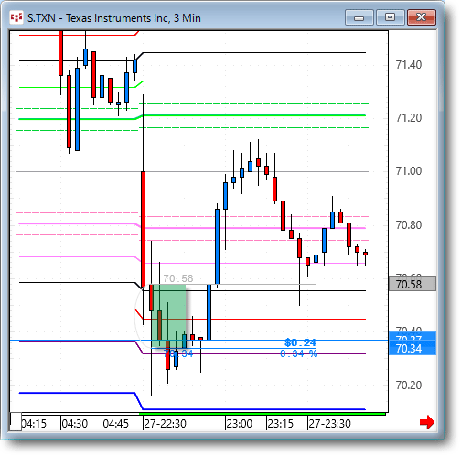Click the 23:00 time axis label

[x=240, y=424]
